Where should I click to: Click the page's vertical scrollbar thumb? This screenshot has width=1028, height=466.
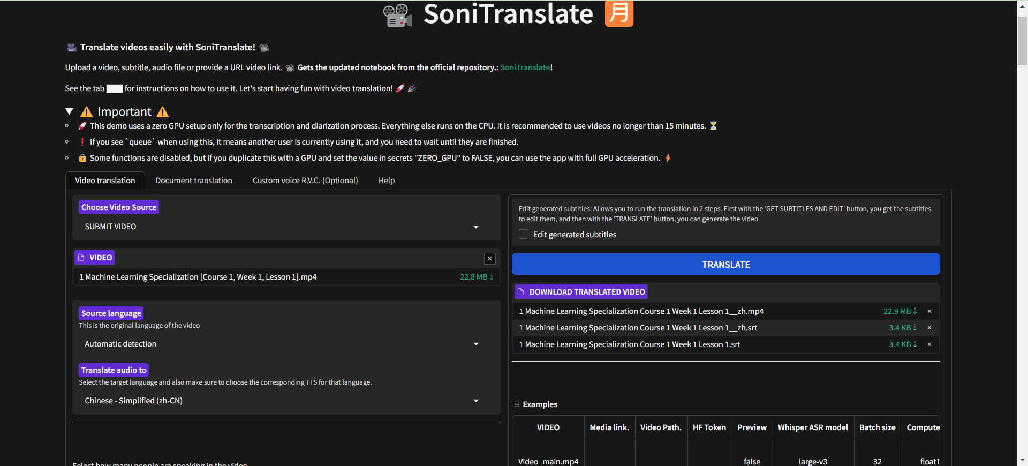point(1022,40)
